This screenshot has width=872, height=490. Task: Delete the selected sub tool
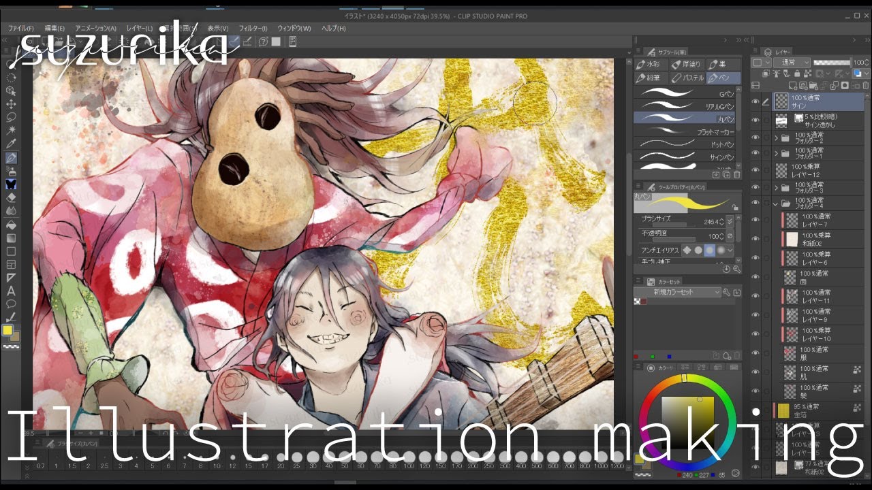[x=736, y=175]
